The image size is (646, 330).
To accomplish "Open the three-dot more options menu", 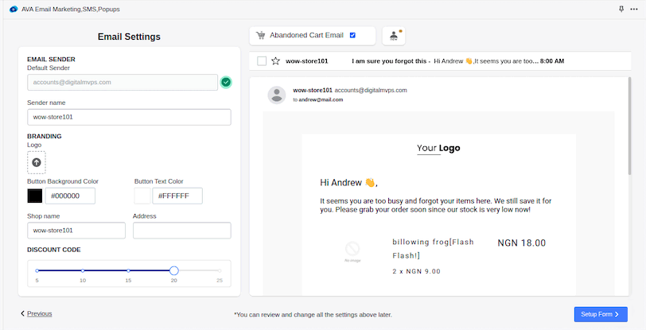I will (634, 9).
